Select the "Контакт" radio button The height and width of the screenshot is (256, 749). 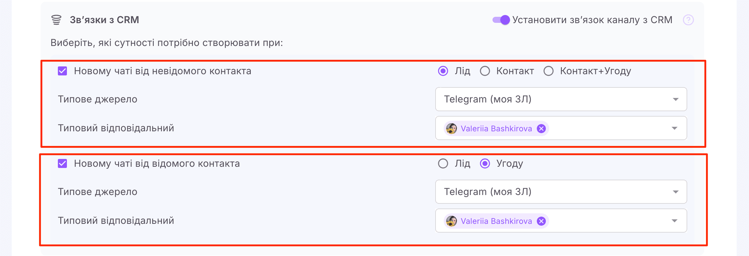point(485,71)
